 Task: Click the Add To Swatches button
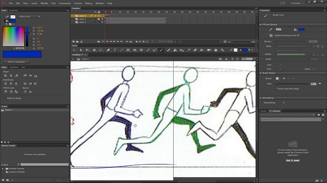pyautogui.click(x=16, y=61)
